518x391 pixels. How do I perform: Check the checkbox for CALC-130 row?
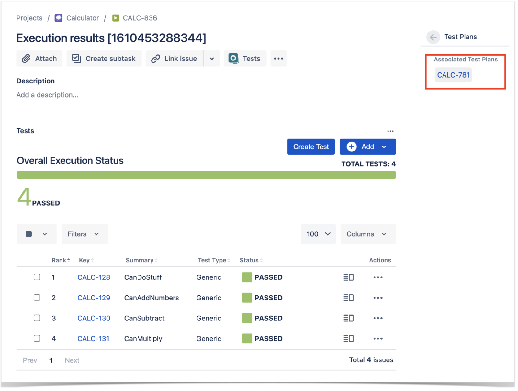37,318
